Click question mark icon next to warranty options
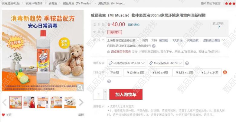Viewport: 236px width, 122px height. coord(187,63)
